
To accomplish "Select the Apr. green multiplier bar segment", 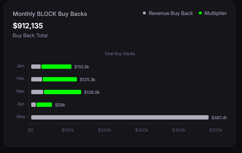I will pyautogui.click(x=44, y=105).
